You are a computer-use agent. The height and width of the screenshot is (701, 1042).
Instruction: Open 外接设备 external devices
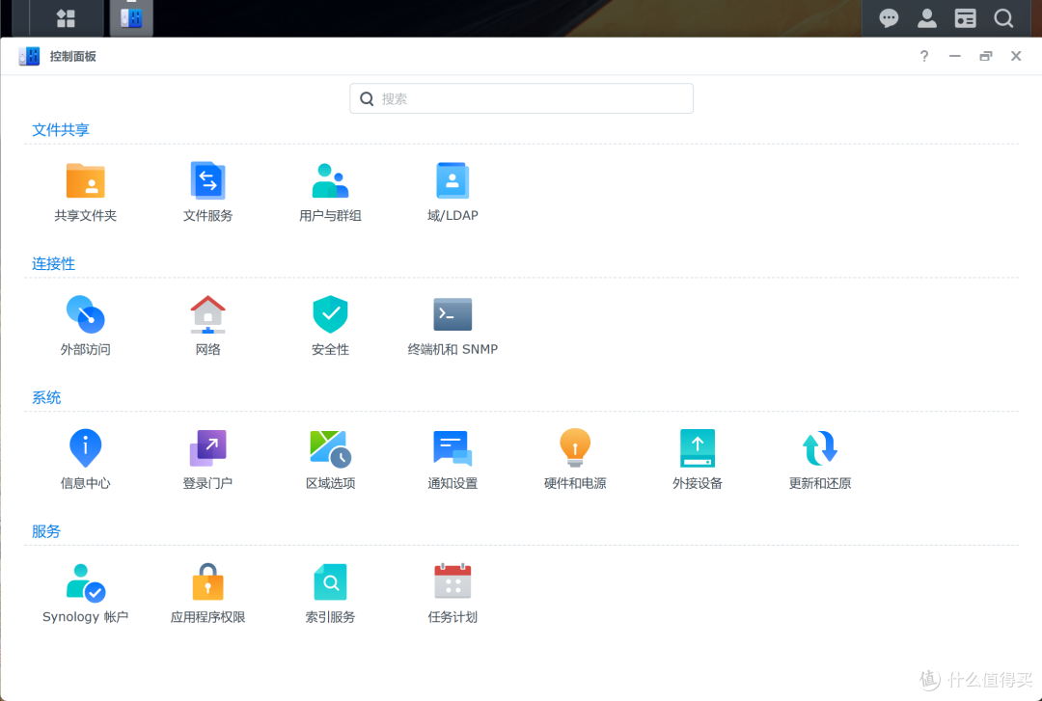pos(698,459)
